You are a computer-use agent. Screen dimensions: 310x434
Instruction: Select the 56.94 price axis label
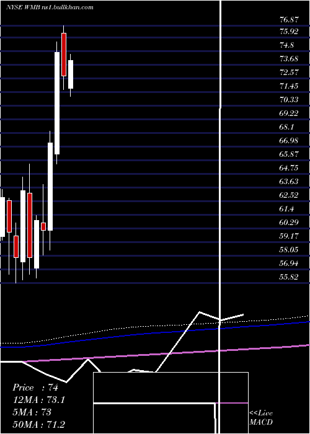(289, 263)
